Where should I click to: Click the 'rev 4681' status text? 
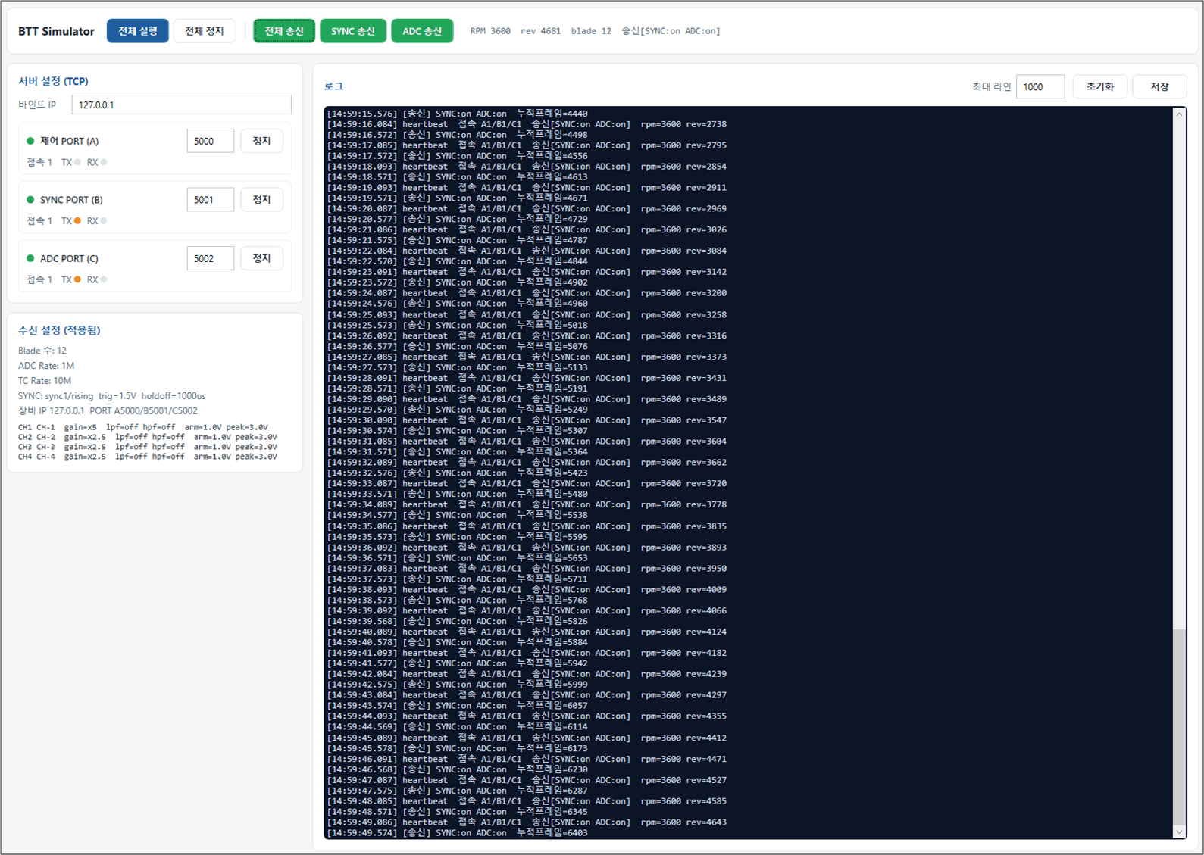click(541, 31)
